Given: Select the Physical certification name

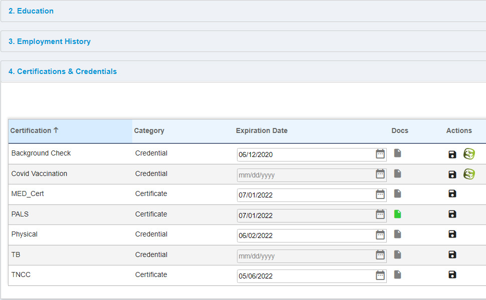Looking at the screenshot, I should tap(24, 234).
